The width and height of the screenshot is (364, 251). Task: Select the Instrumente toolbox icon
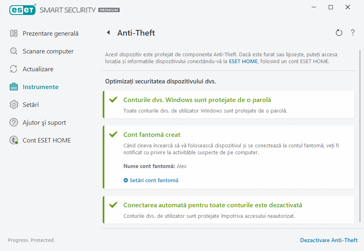[13, 87]
